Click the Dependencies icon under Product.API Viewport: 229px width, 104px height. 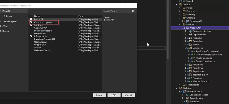coord(190,35)
